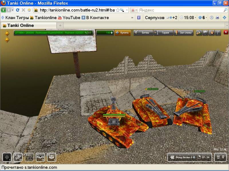
Task: Open game settings gear icon
Action: 205,33
